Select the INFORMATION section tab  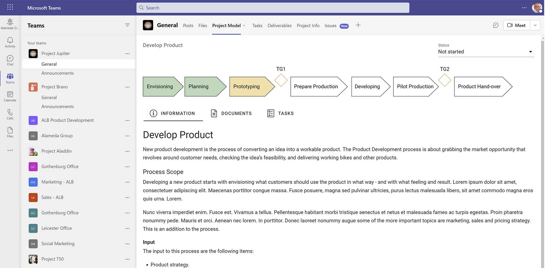173,113
